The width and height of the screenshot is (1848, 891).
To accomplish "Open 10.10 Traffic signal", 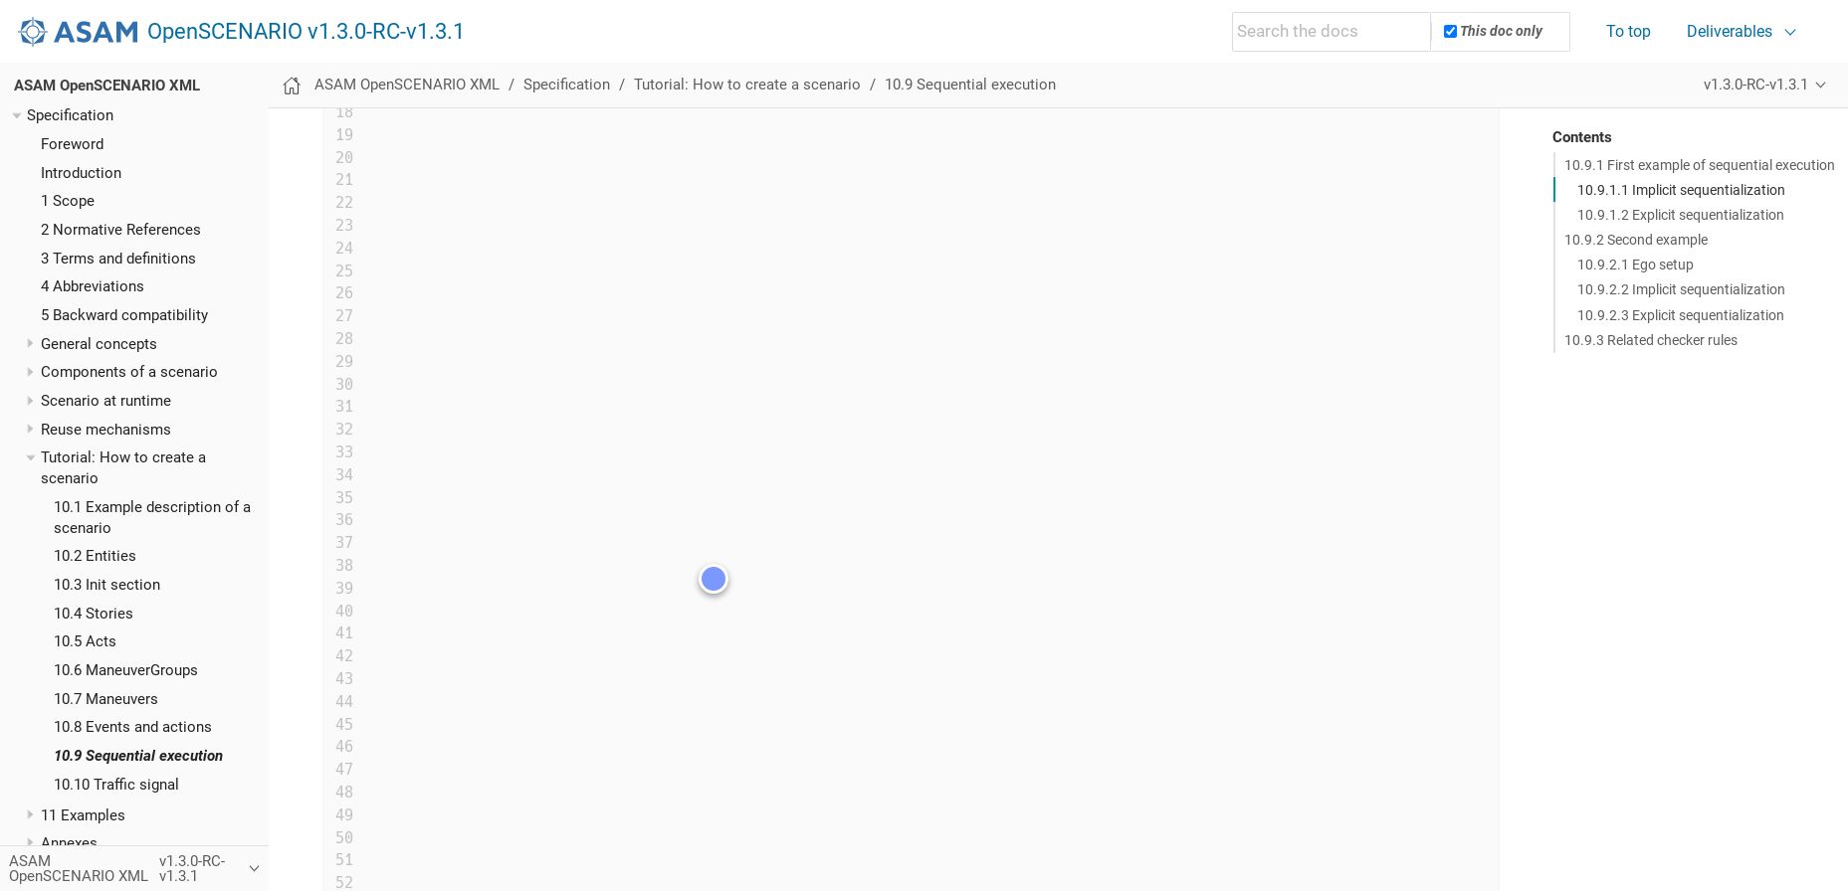I will 116,785.
